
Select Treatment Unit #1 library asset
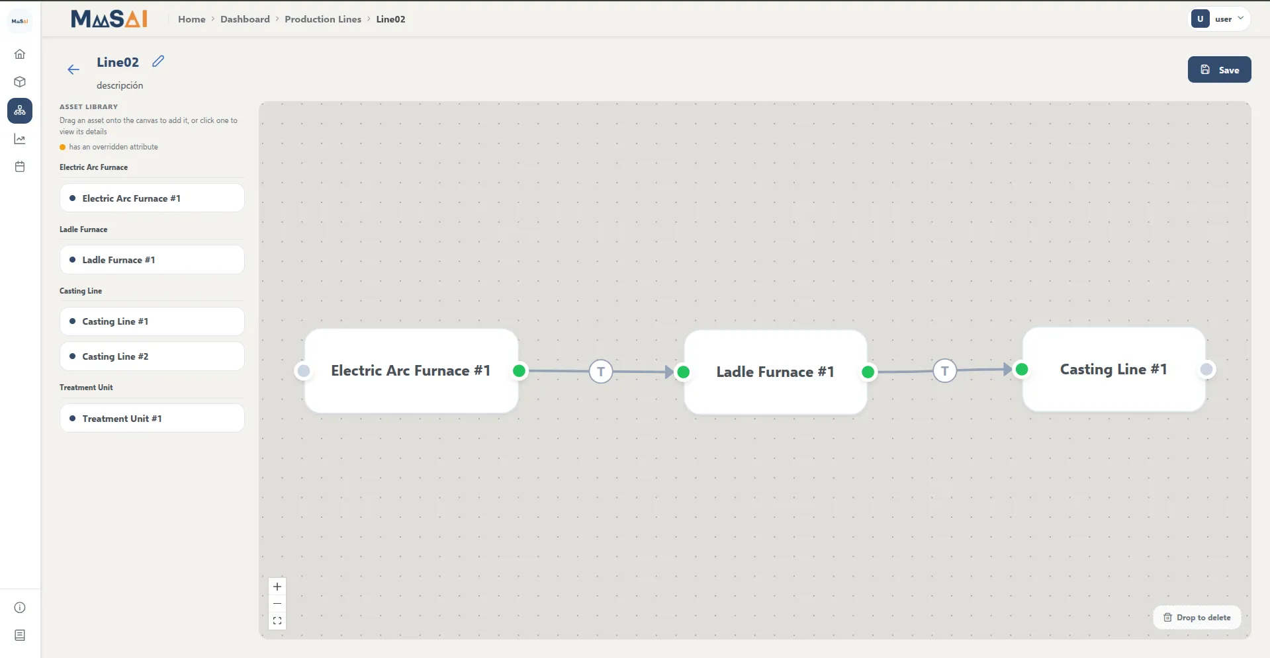(x=152, y=419)
